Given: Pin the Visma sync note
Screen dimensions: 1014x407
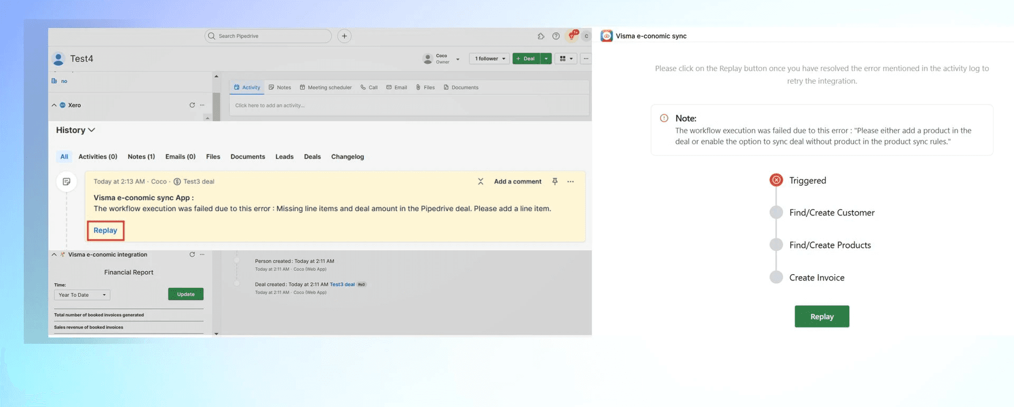Looking at the screenshot, I should tap(555, 181).
